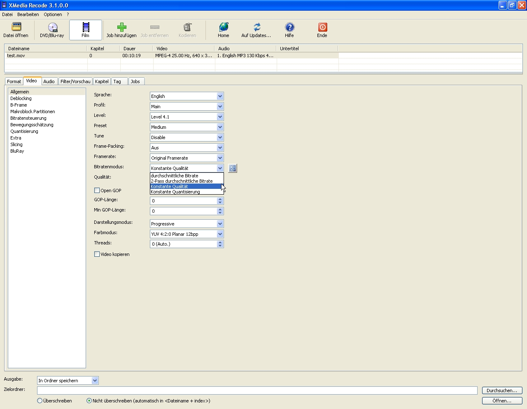This screenshot has width=527, height=409.
Task: Select the test.mov file row
Action: click(x=172, y=56)
